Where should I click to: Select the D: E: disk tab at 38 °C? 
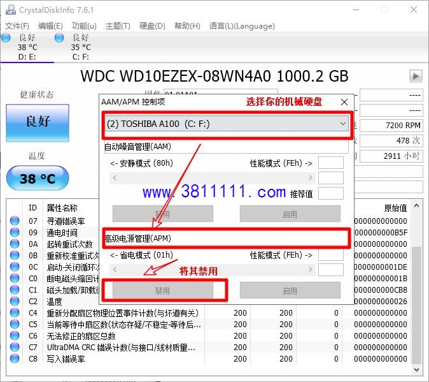tap(27, 47)
